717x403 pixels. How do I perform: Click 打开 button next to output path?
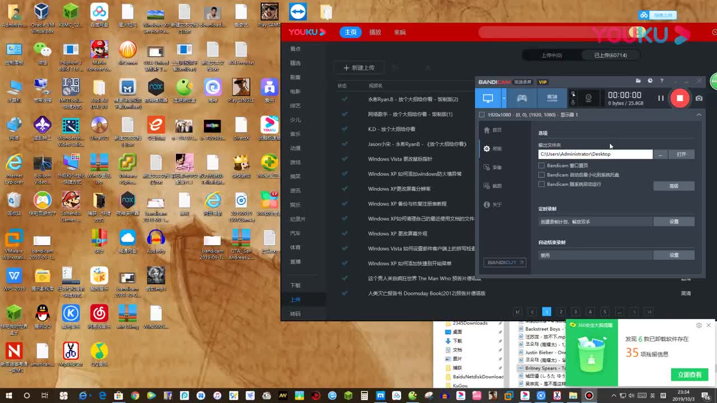pos(681,154)
